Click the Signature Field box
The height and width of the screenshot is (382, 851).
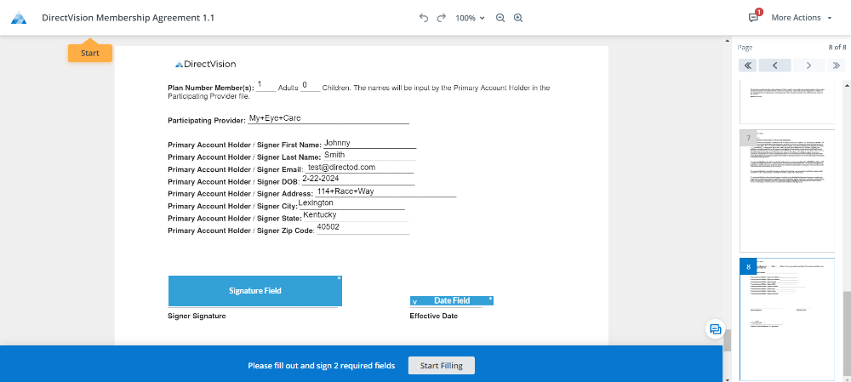pyautogui.click(x=254, y=291)
